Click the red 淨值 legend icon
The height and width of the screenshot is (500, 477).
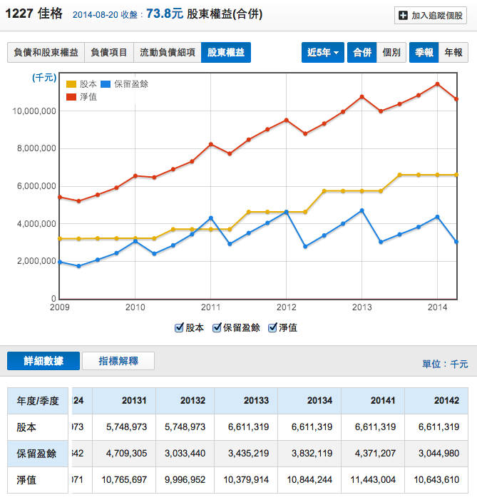point(71,96)
